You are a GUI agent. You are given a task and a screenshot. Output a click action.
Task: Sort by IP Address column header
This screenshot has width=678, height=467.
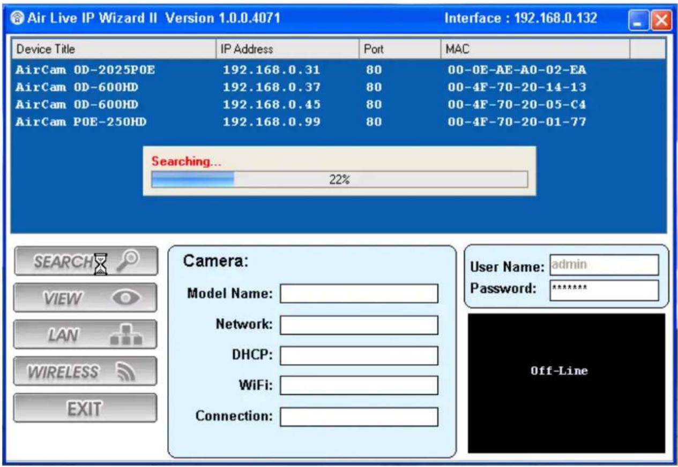pyautogui.click(x=287, y=49)
